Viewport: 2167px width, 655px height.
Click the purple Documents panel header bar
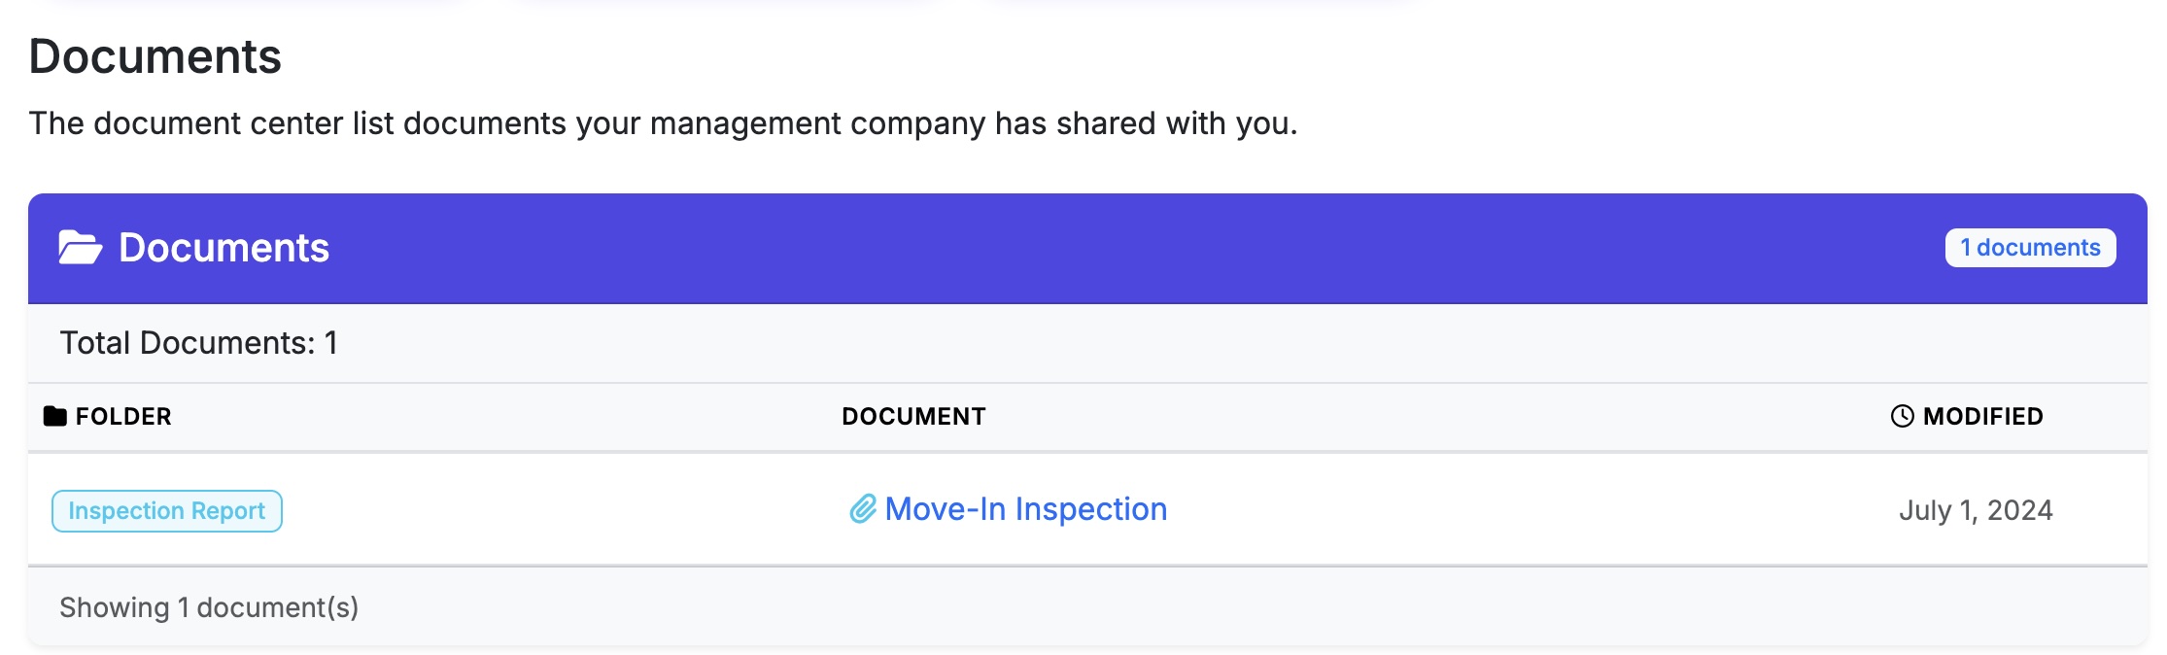point(1083,248)
